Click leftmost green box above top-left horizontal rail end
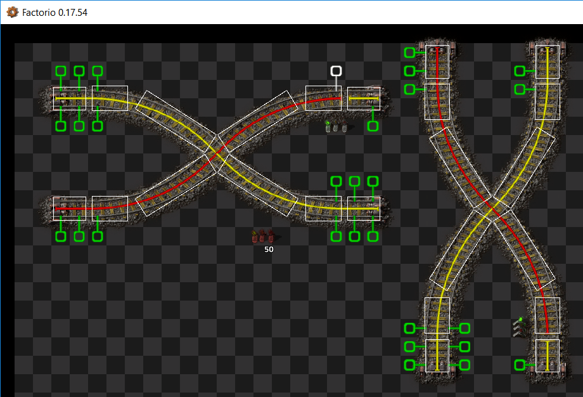Viewport: 583px width, 397px height. [x=61, y=70]
